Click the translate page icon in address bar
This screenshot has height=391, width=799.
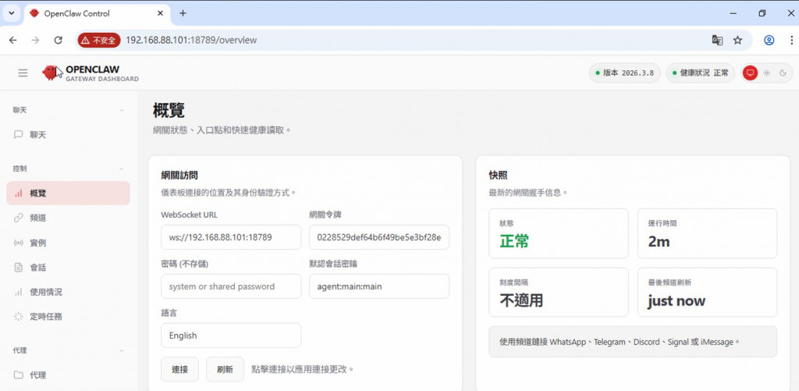click(717, 41)
